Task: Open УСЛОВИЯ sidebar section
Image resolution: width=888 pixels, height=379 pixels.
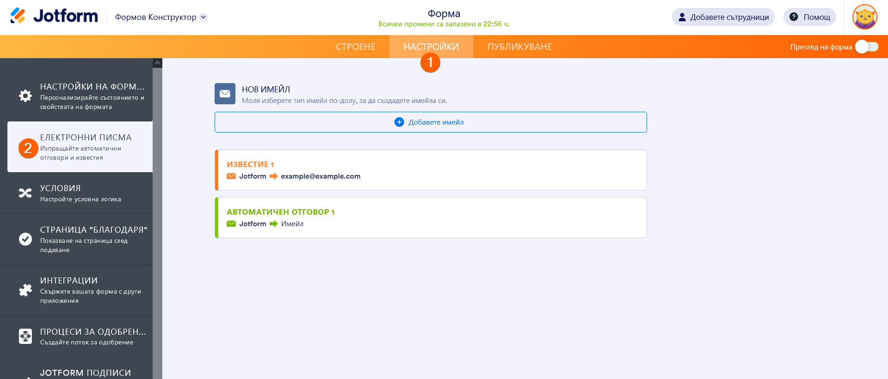Action: [x=76, y=193]
